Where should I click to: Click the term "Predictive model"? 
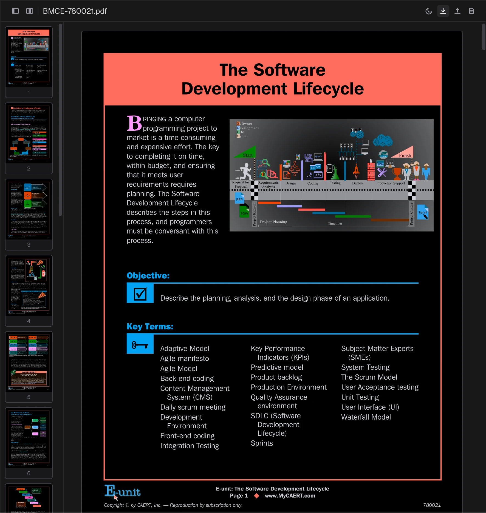tap(277, 367)
